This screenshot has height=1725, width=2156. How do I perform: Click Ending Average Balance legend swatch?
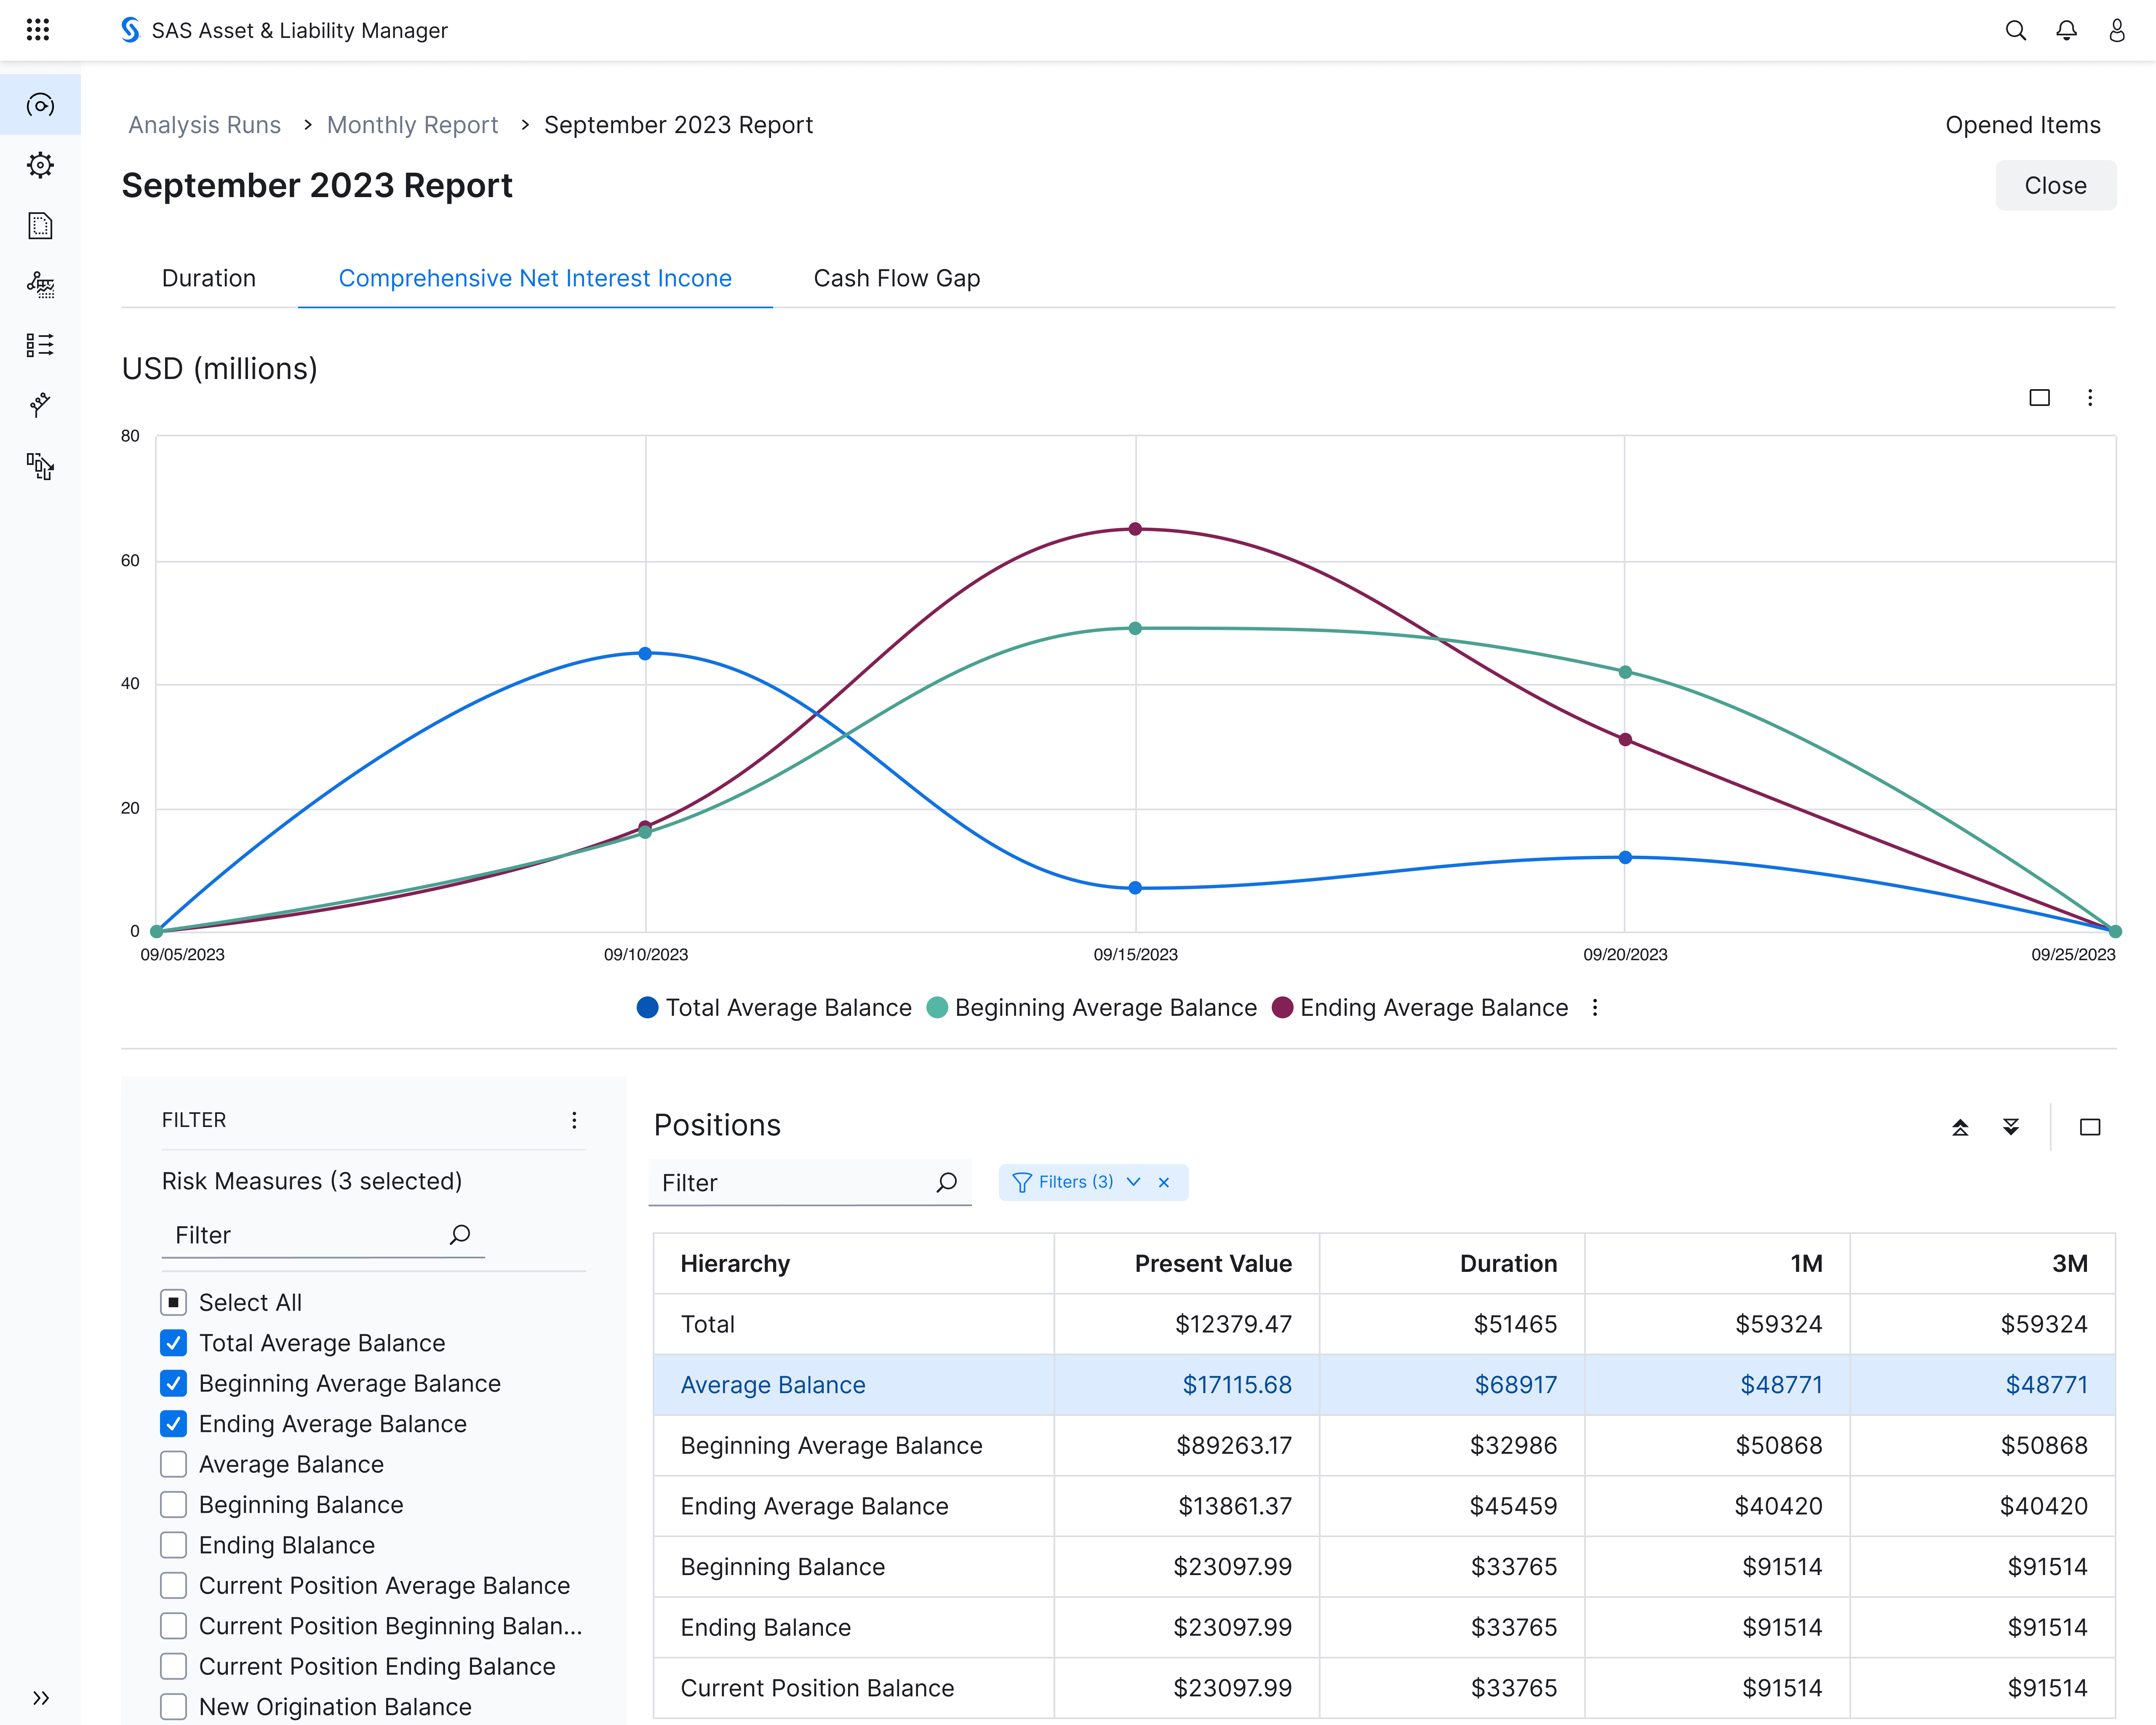pyautogui.click(x=1282, y=1007)
